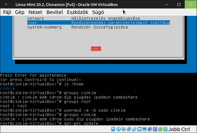Click 'Press Enter for maintenance' text

(33, 75)
